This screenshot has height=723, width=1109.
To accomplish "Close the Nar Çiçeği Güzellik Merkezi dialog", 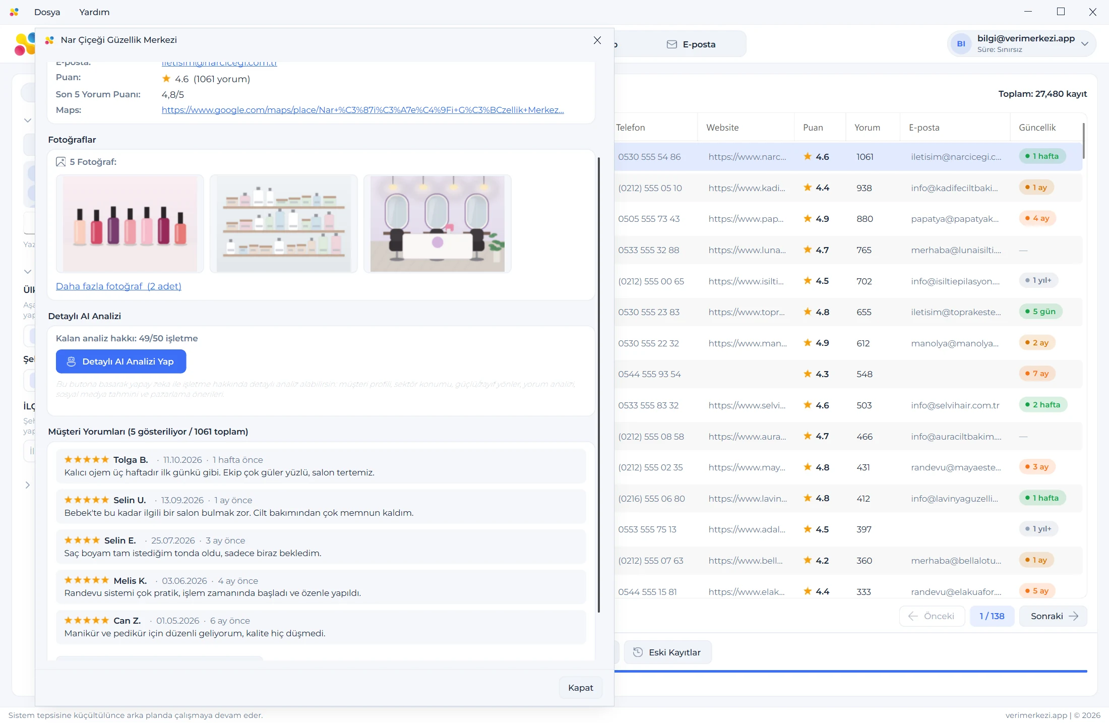I will coord(597,40).
